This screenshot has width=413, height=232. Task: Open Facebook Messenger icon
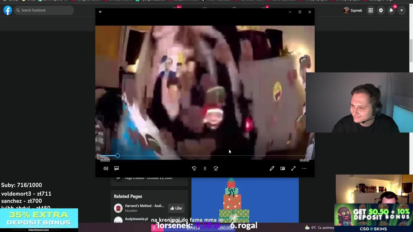tap(381, 10)
